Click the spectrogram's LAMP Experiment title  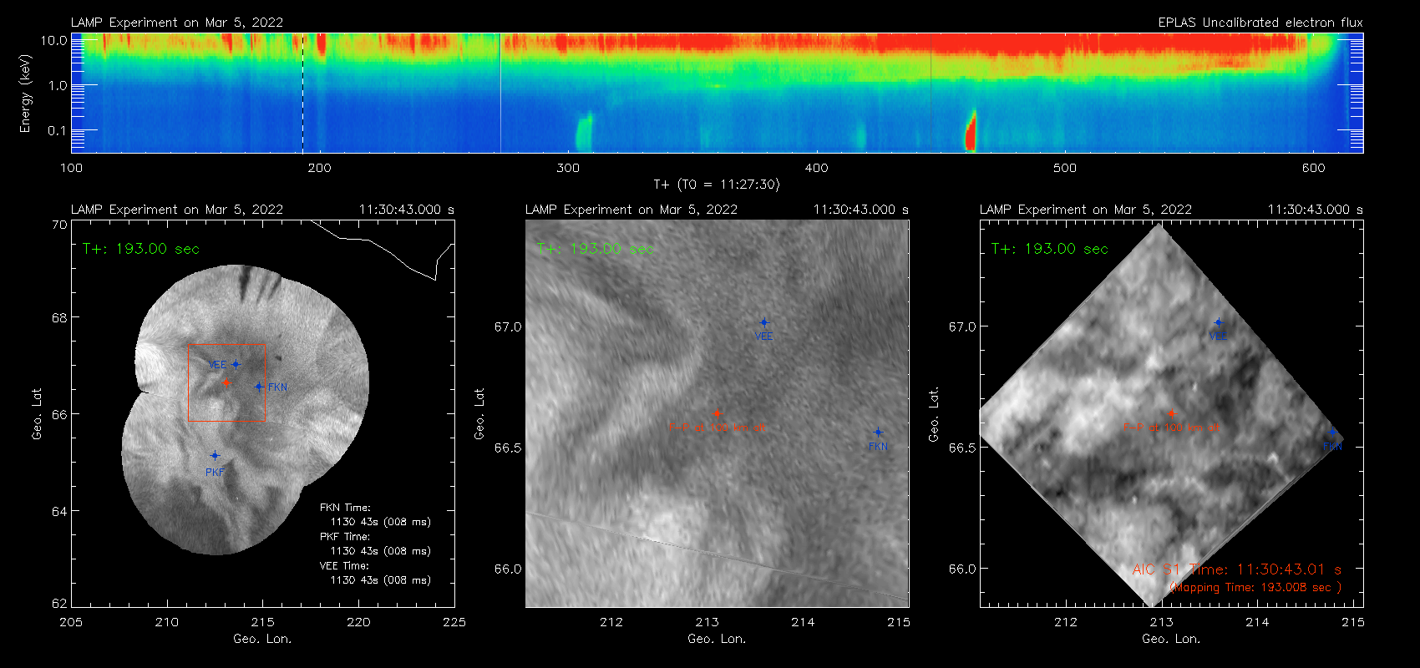tap(177, 23)
